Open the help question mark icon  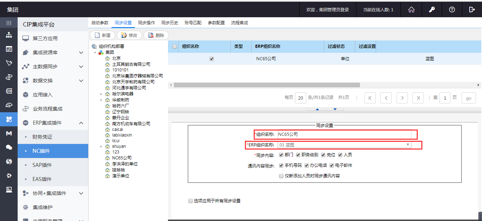click(452, 10)
